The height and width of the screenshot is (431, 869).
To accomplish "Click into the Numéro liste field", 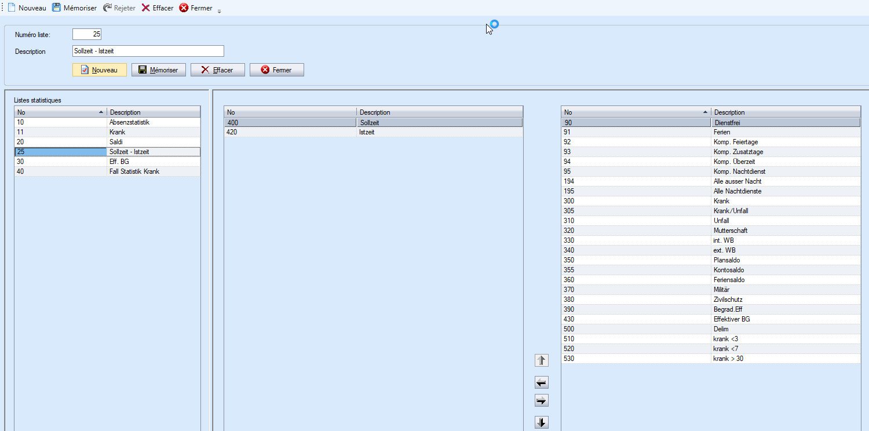I will pos(87,35).
